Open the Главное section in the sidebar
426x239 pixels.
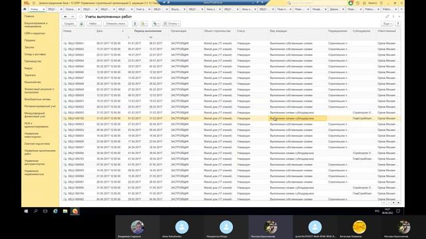[x=29, y=16]
